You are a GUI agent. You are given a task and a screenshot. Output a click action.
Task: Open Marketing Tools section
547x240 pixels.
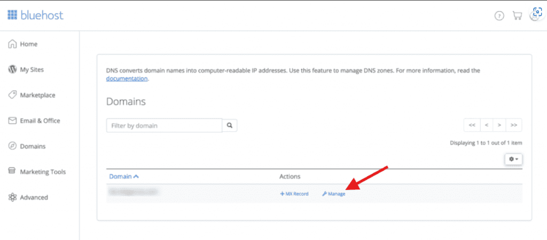pos(43,172)
